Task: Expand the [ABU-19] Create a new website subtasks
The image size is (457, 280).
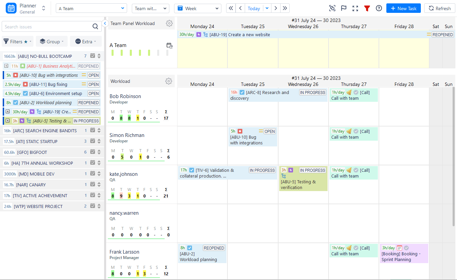Action: point(7,112)
